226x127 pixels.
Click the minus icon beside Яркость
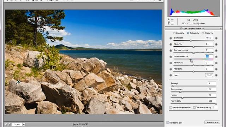pos(171,44)
